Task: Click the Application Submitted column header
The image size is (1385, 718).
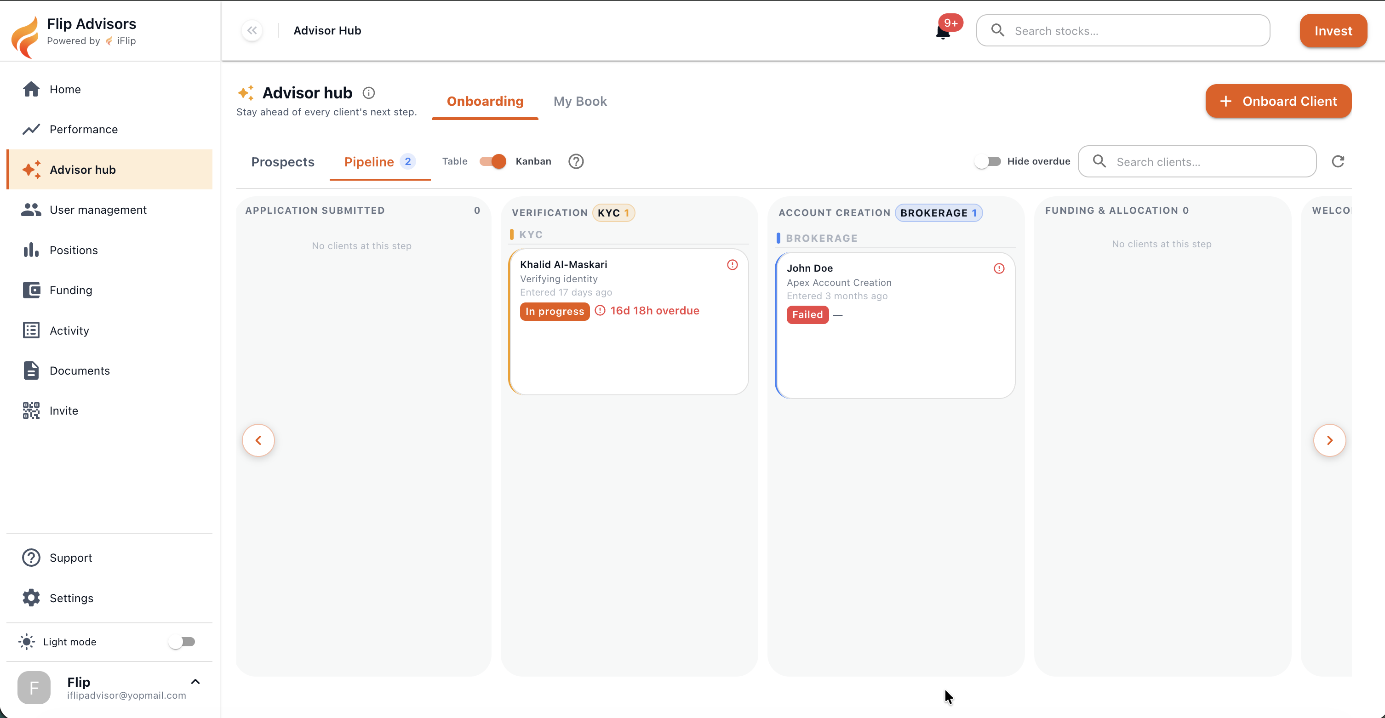Action: (315, 211)
